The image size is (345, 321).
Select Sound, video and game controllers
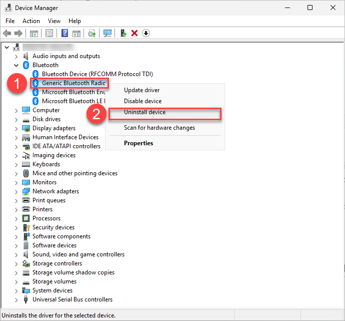(x=78, y=254)
